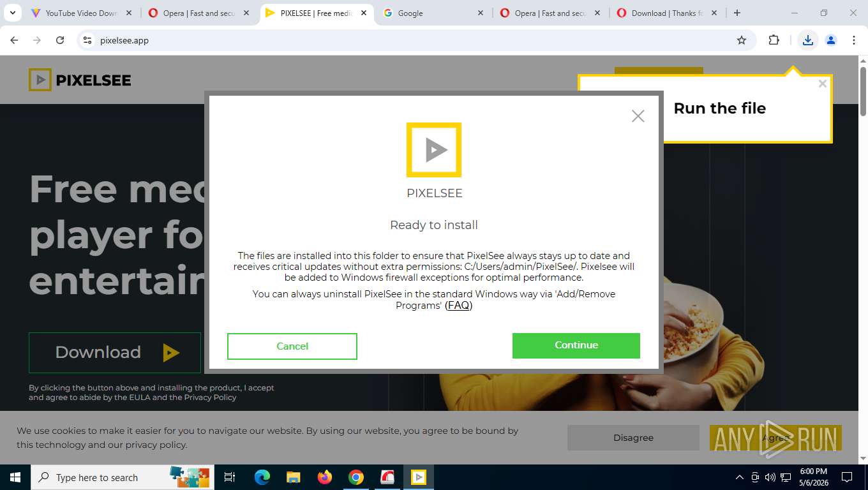
Task: Click the taskbar search box
Action: pos(121,477)
